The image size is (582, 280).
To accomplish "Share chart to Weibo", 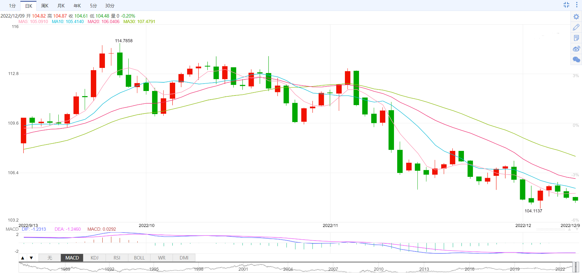I will pos(576,49).
